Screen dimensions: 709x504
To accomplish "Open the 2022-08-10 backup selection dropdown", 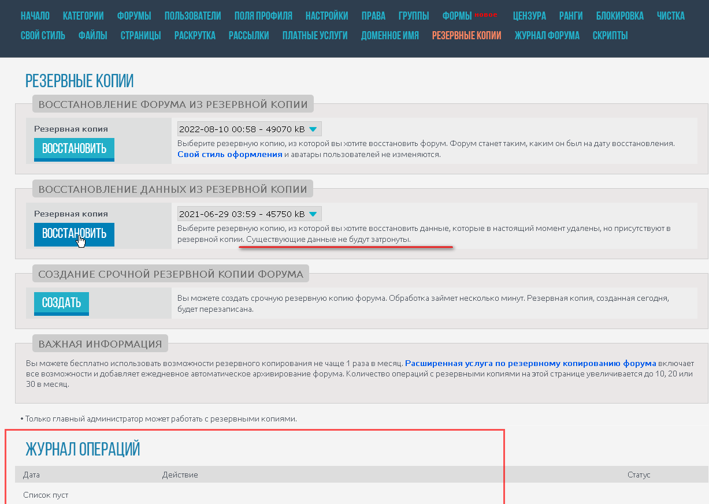I will pos(249,128).
